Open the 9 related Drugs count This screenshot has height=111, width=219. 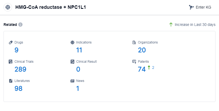coord(16,50)
